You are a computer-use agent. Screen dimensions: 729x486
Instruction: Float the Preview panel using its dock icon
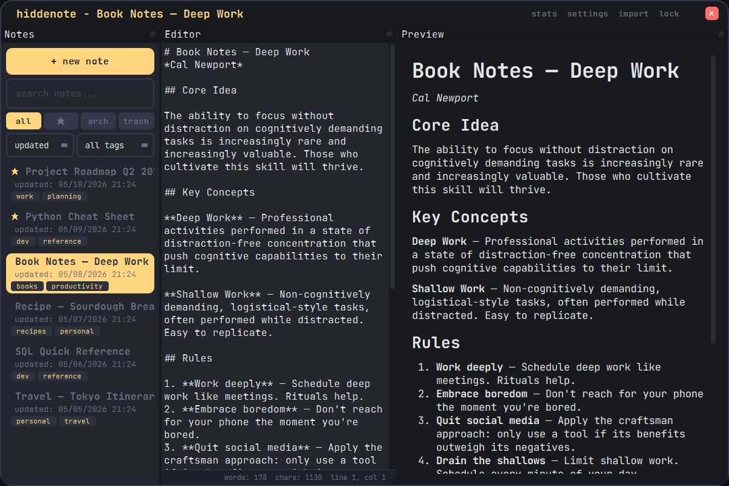[721, 35]
